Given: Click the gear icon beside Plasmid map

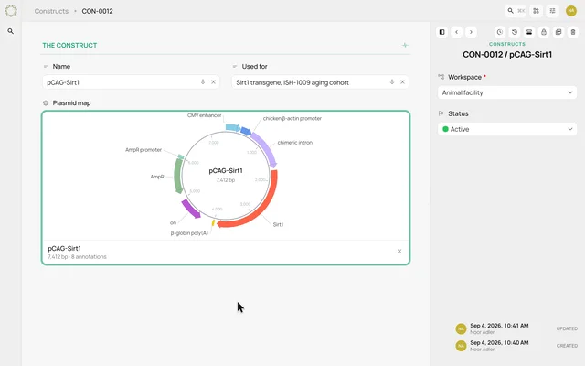Looking at the screenshot, I should [x=46, y=103].
